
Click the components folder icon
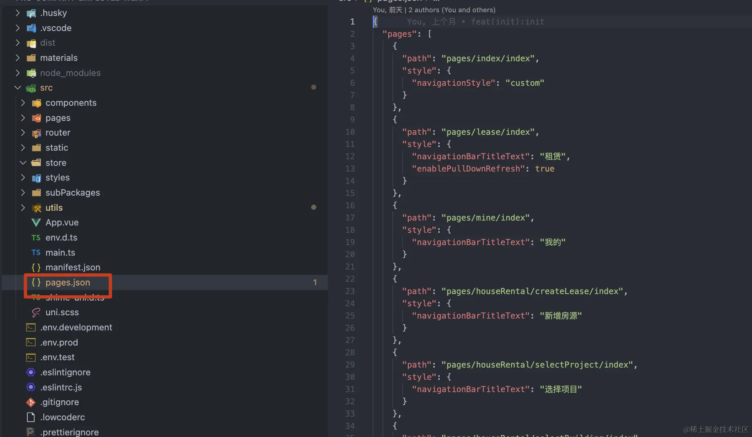[x=36, y=103]
